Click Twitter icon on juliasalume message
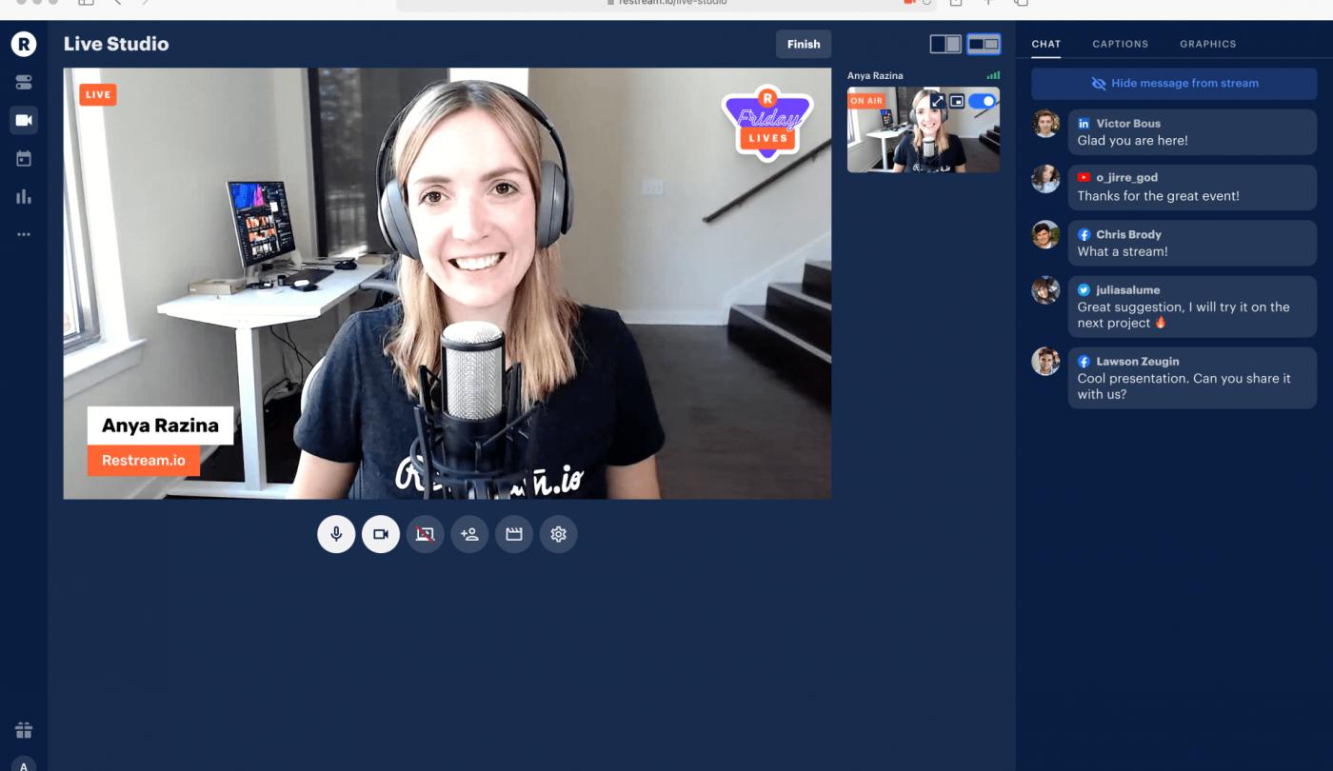 (1084, 289)
